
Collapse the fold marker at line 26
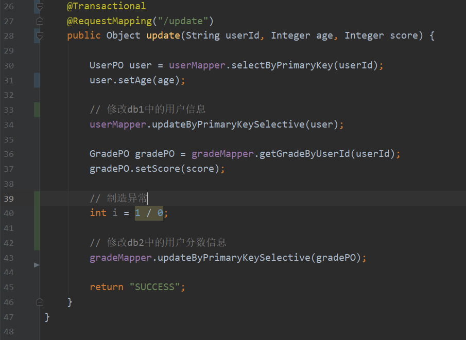point(40,6)
